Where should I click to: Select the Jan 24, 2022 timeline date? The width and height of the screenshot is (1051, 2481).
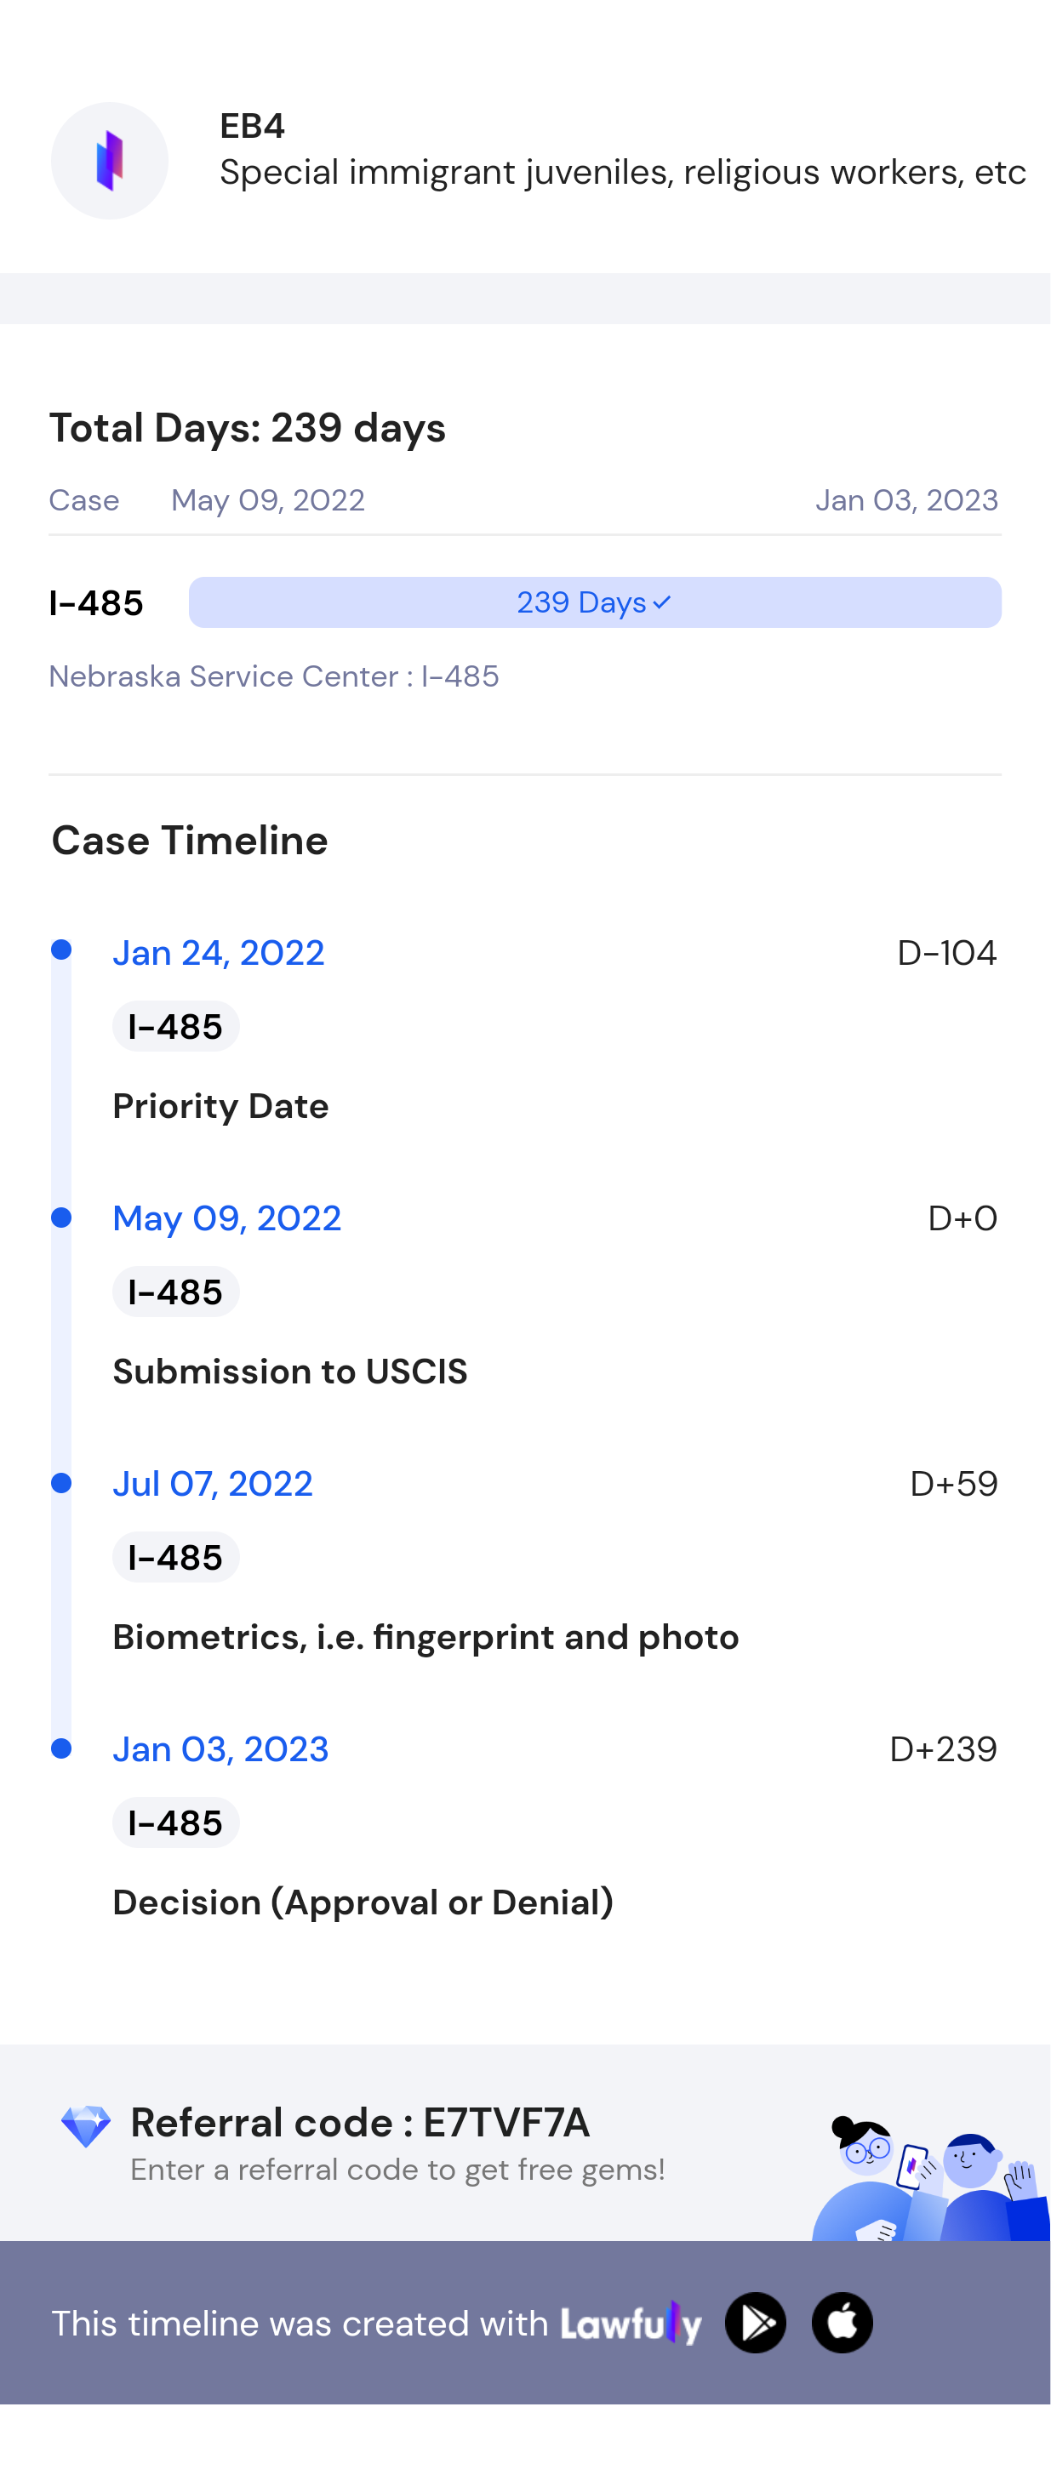219,953
